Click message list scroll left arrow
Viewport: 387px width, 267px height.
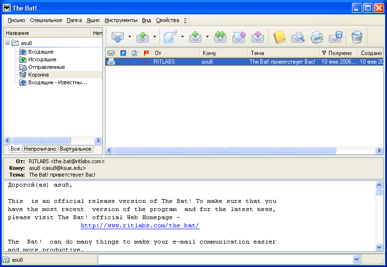pos(109,151)
